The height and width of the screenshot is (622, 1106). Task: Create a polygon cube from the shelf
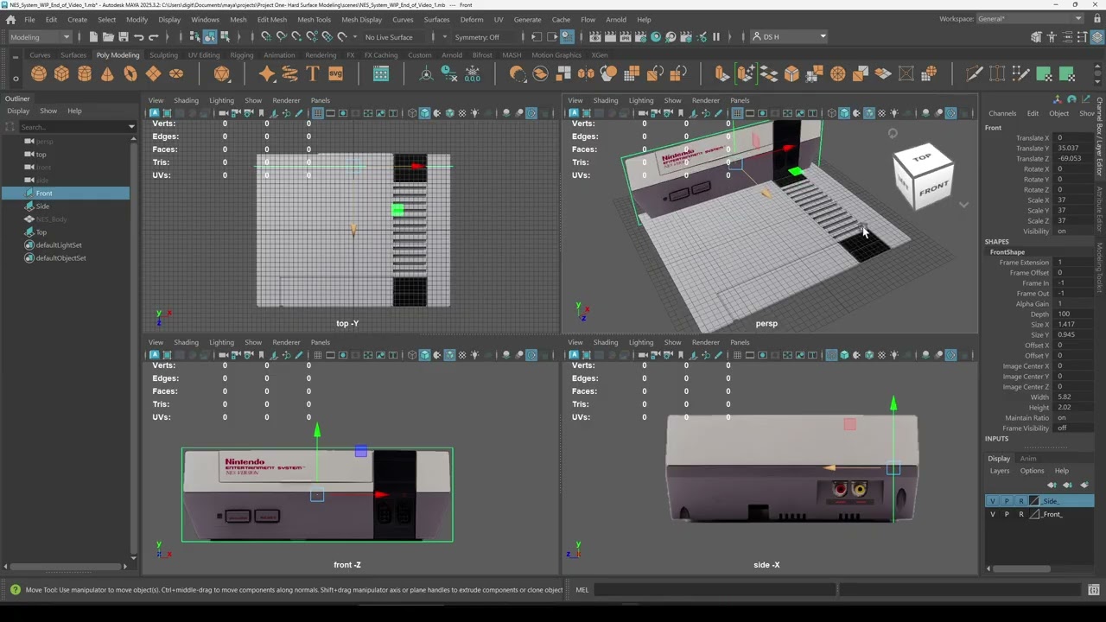click(x=61, y=73)
